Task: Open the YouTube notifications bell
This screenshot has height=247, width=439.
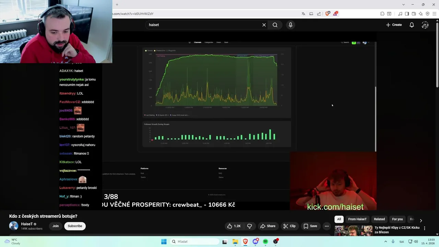Action: 412,25
